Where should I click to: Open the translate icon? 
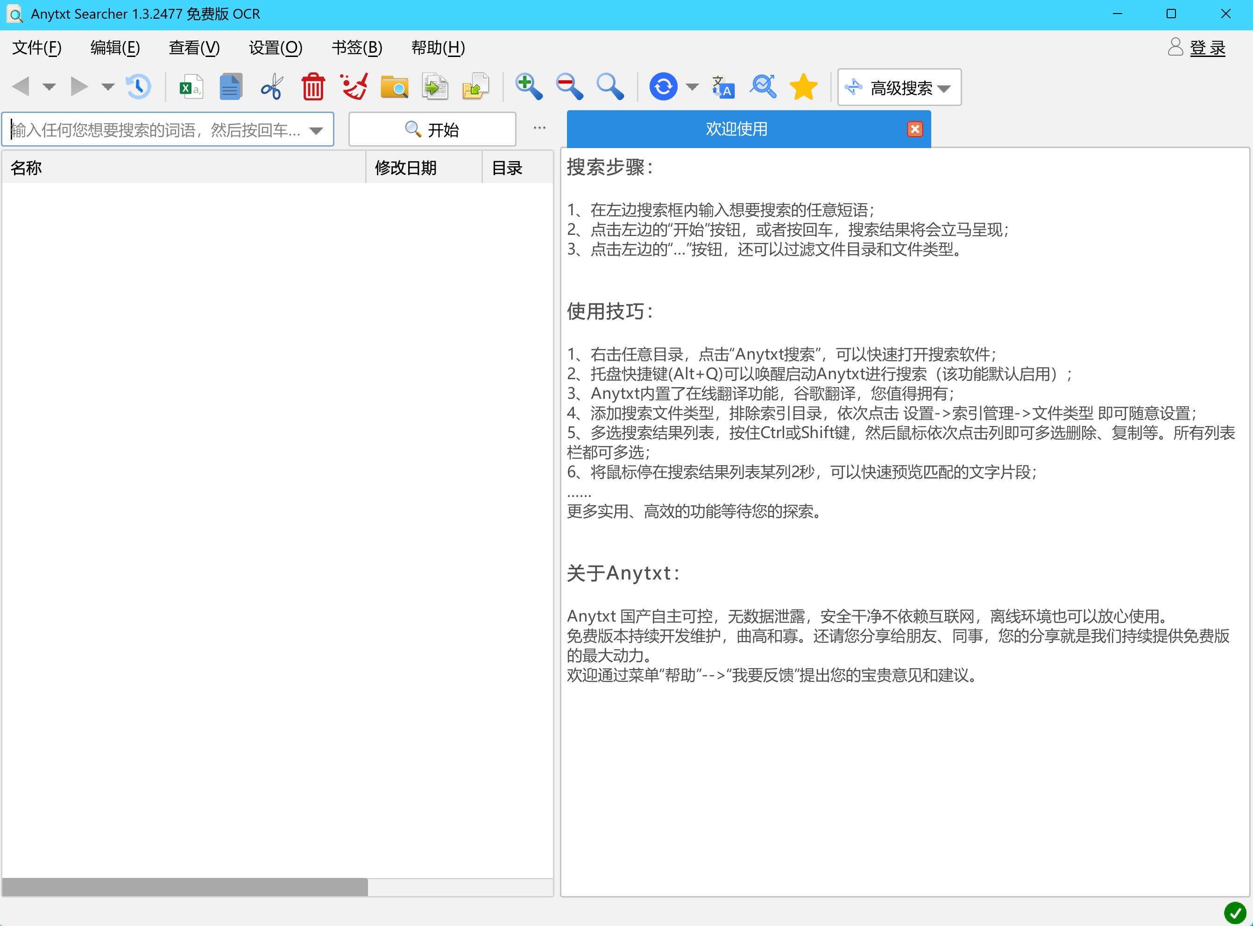[722, 87]
